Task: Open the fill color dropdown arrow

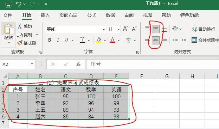Action: pos(105,41)
